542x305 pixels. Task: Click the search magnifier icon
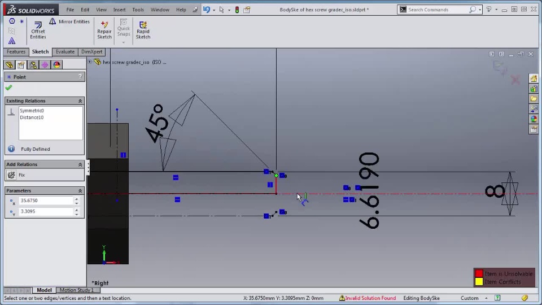(x=472, y=10)
